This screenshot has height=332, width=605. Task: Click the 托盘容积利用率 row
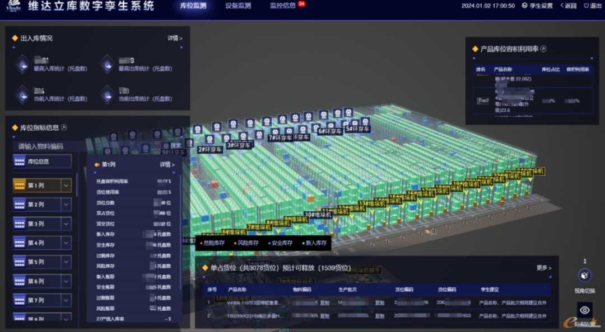(133, 182)
